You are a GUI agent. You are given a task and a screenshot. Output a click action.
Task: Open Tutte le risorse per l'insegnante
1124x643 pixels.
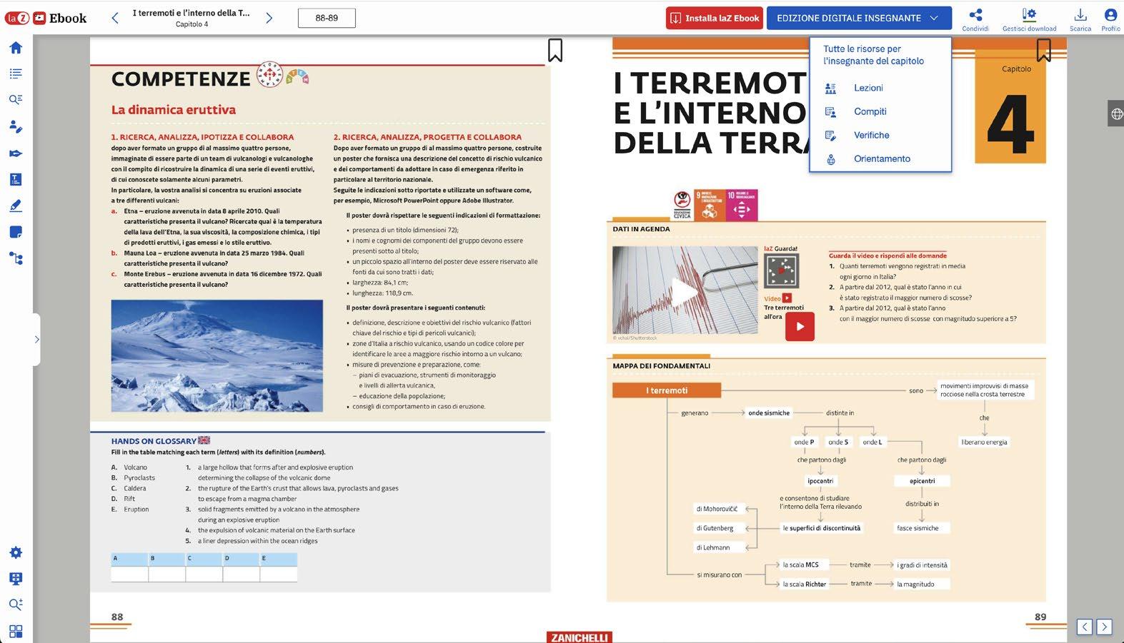click(x=873, y=55)
